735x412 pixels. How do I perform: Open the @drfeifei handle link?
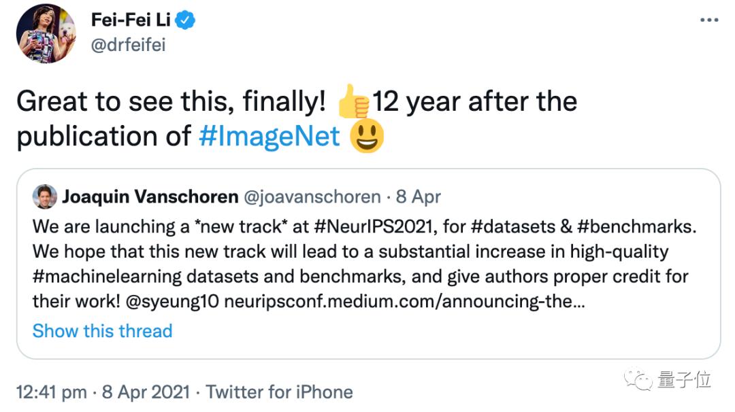coord(128,45)
